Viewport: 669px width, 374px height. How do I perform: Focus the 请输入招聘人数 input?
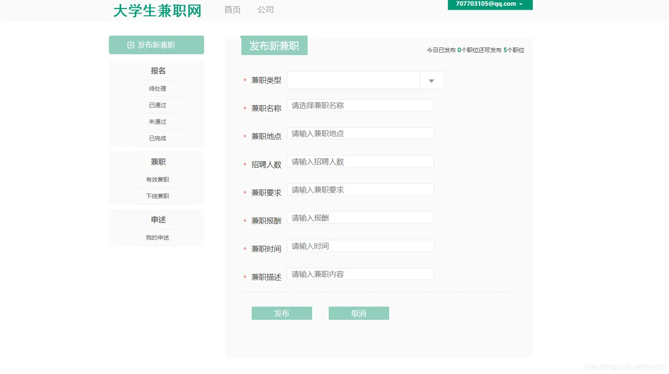360,161
